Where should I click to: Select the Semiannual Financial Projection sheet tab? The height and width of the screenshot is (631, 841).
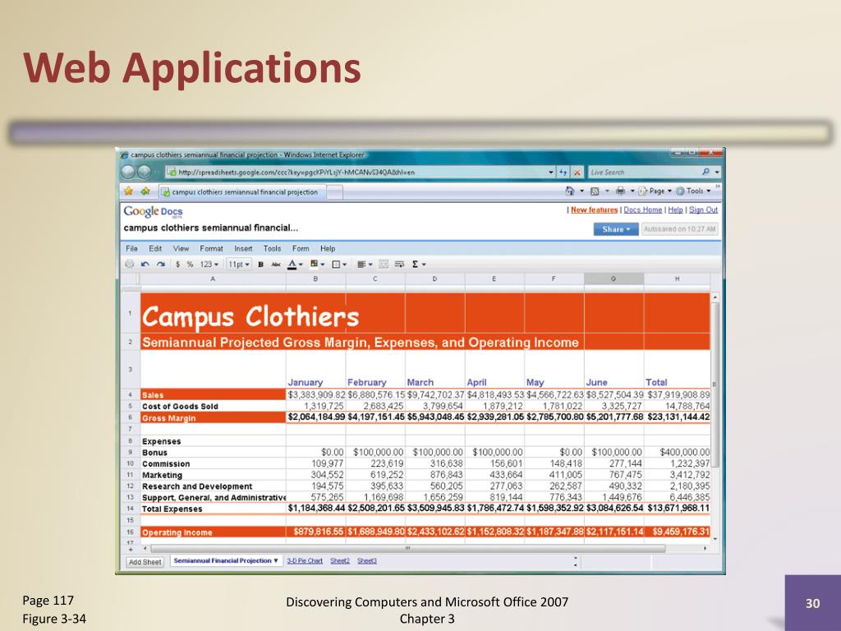pos(226,560)
